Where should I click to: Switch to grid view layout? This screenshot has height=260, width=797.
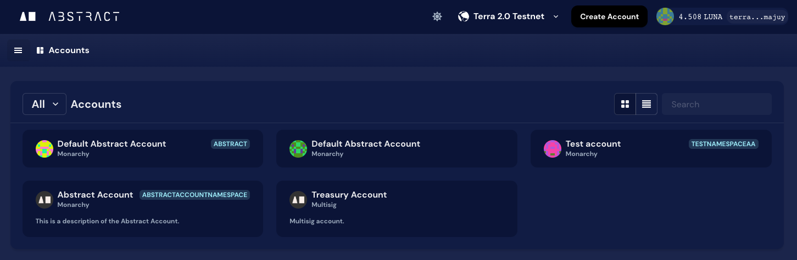(625, 104)
